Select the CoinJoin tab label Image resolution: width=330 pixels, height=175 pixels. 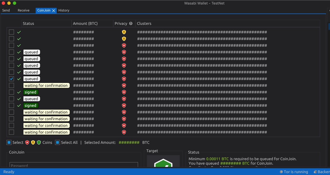click(44, 10)
